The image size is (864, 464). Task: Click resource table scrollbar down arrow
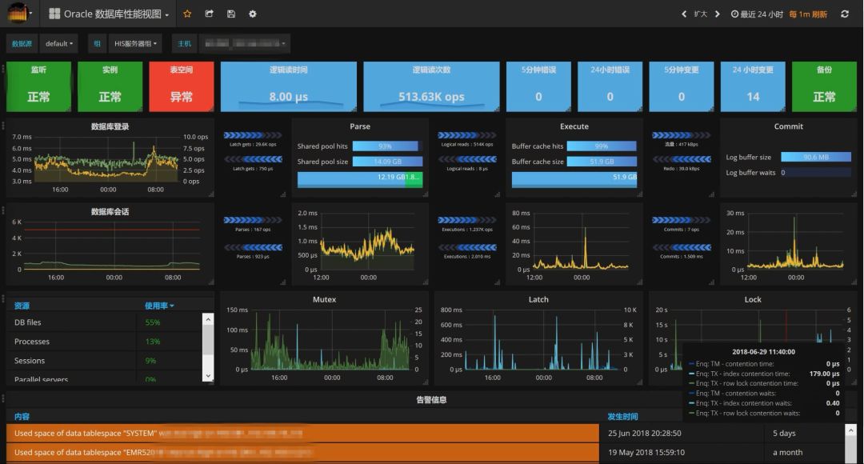click(x=208, y=375)
